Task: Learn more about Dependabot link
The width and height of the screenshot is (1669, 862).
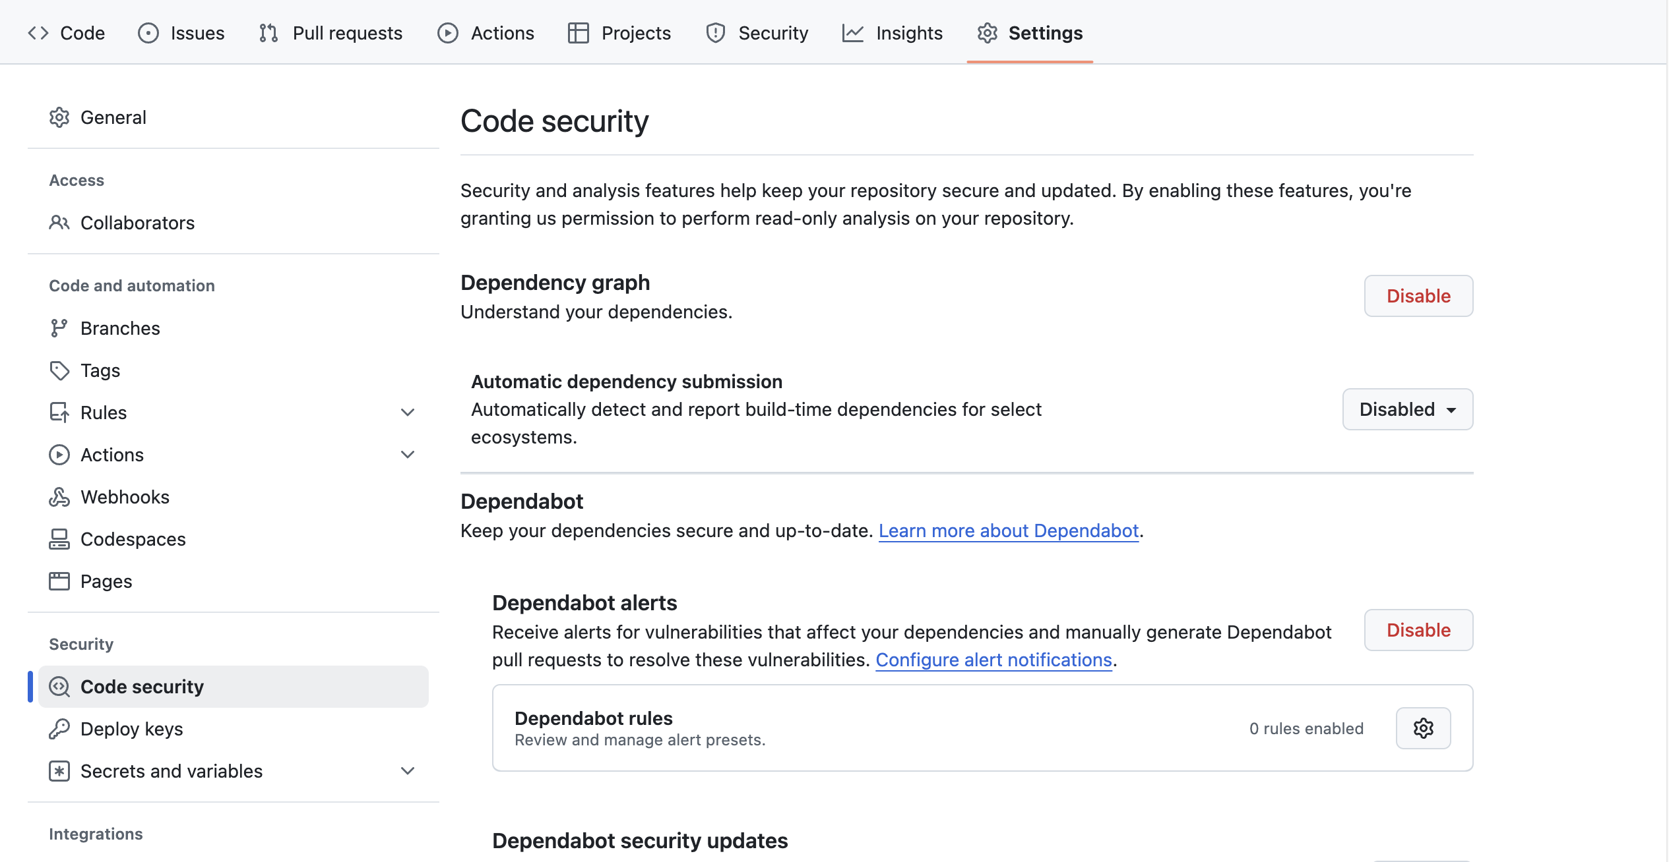Action: pyautogui.click(x=1008, y=530)
